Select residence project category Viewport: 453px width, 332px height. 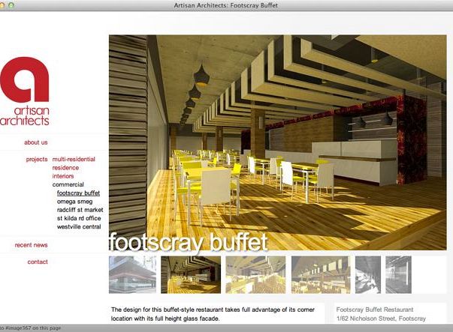coord(65,168)
